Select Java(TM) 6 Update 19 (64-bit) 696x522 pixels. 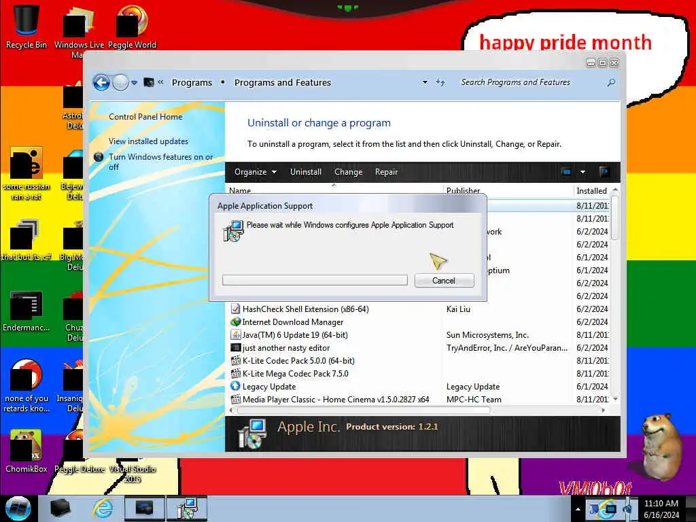coord(419,335)
